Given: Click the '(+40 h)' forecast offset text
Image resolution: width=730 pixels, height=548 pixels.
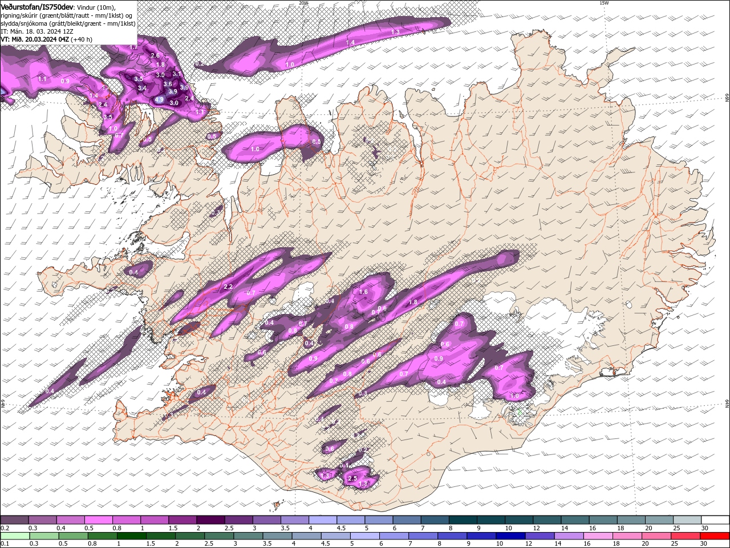Looking at the screenshot, I should coord(82,39).
